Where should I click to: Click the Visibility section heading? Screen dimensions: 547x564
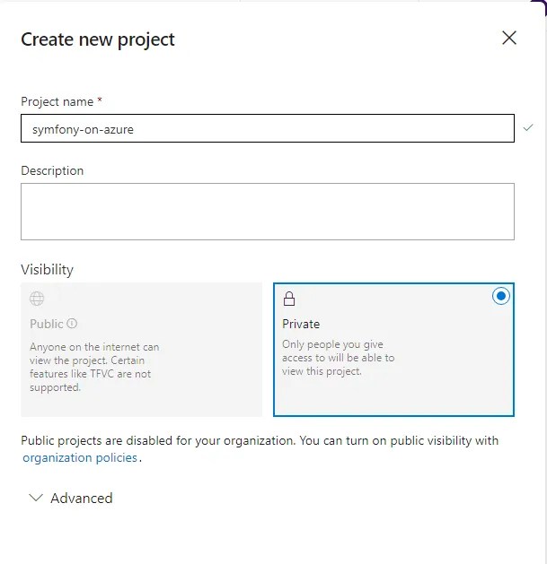(x=48, y=269)
